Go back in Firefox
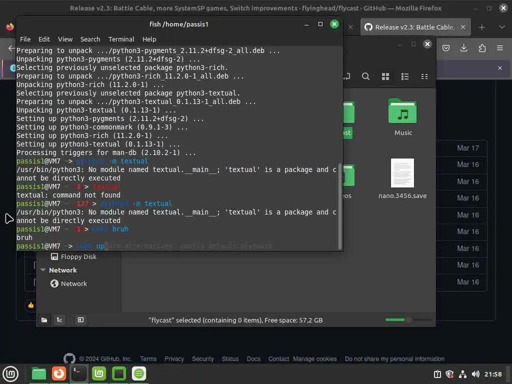 click(11, 48)
